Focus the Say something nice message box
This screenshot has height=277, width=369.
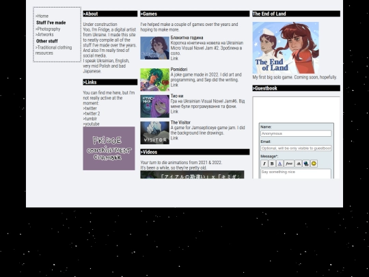click(x=296, y=174)
